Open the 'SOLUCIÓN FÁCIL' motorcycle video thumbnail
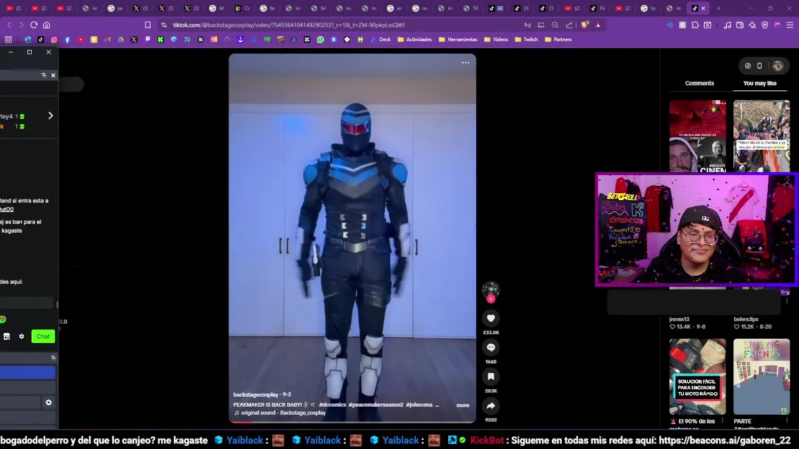The width and height of the screenshot is (799, 449). tap(697, 377)
